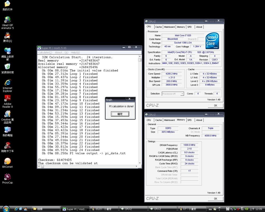Open Calculate menu in Super PI
This screenshot has width=265, height=212.
click(45, 53)
